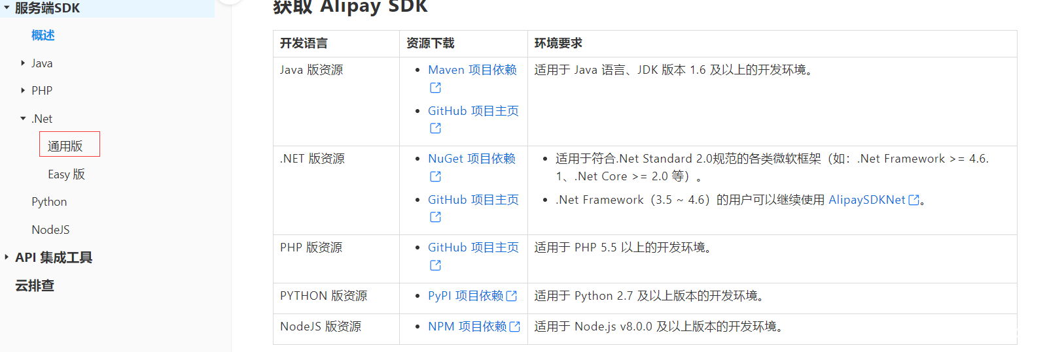Open 通用版 under .Net
The height and width of the screenshot is (352, 1064).
click(x=65, y=146)
